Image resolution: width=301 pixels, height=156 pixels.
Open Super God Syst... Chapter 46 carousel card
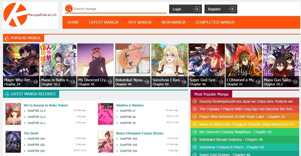(207, 65)
